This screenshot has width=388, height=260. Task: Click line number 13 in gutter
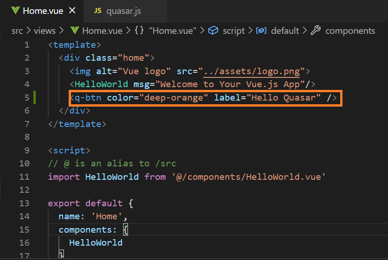25,203
